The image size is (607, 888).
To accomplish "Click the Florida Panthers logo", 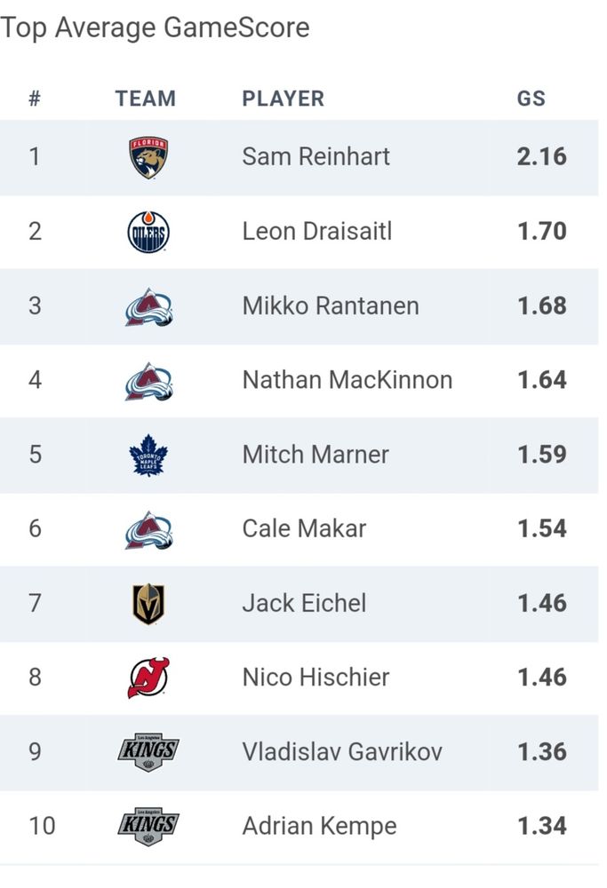I will [x=148, y=157].
